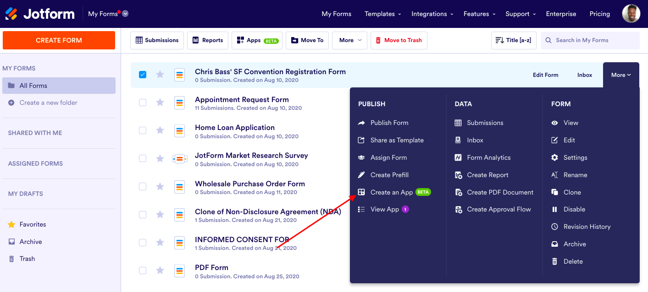
Task: Expand the My Forms dropdown arrow in the header
Action: click(125, 14)
